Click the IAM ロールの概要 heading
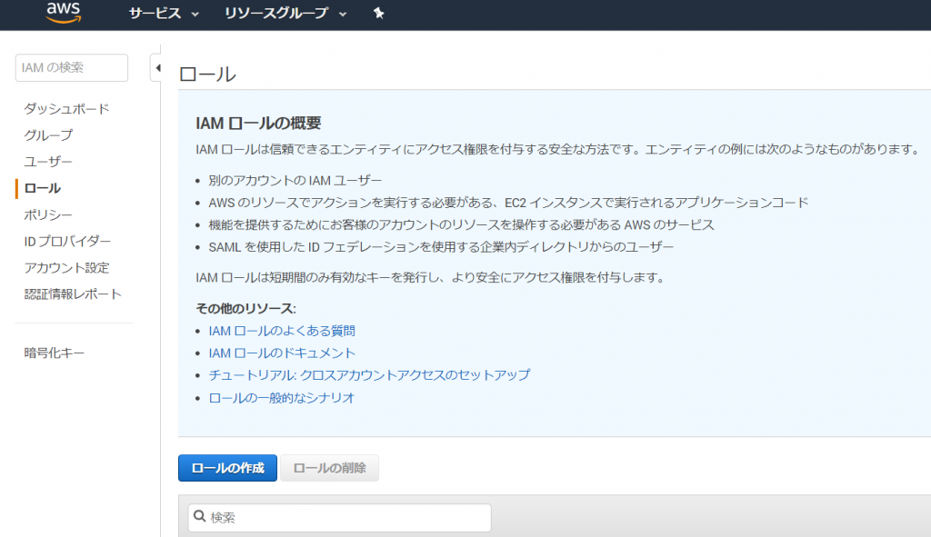The width and height of the screenshot is (931, 537). [x=258, y=123]
